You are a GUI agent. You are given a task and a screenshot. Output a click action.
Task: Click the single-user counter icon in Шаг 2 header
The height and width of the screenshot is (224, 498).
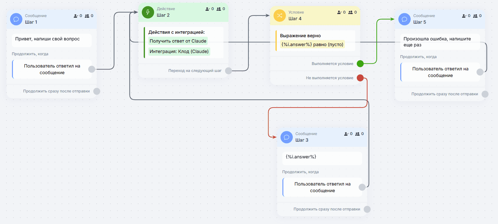(x=207, y=9)
